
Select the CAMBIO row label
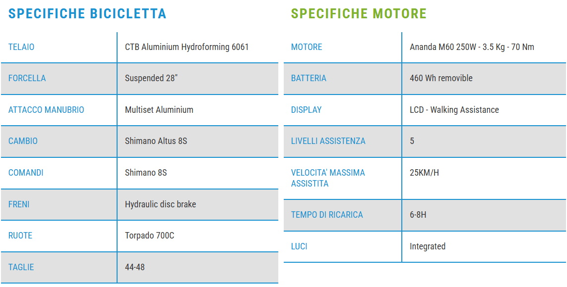23,141
